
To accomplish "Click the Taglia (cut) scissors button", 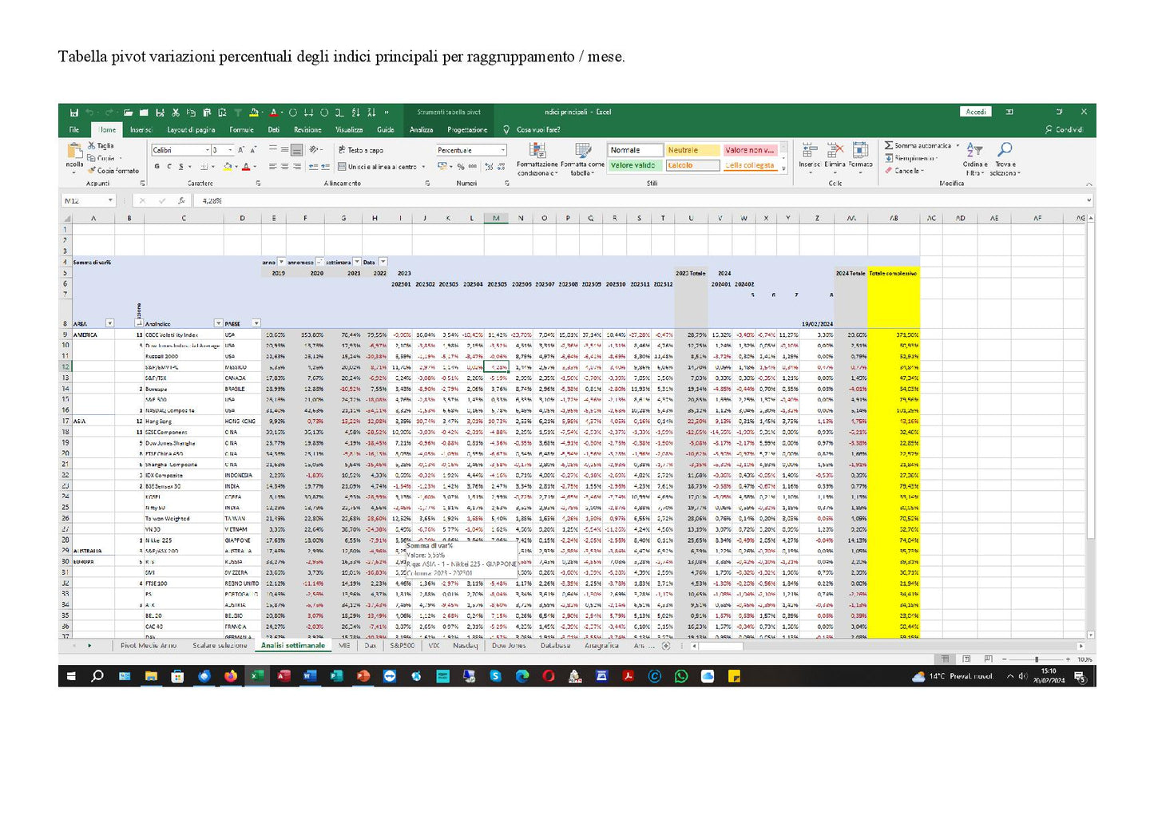I will (101, 145).
